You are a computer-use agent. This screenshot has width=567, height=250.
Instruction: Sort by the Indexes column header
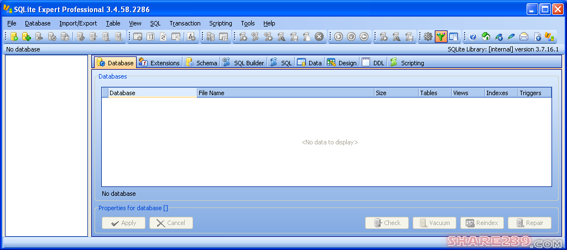point(502,93)
